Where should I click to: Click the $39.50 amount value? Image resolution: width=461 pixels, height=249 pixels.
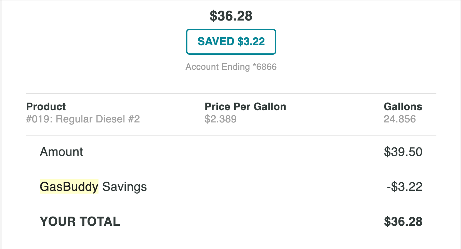403,152
